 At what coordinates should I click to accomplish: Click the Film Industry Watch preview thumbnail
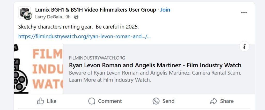point(39,69)
